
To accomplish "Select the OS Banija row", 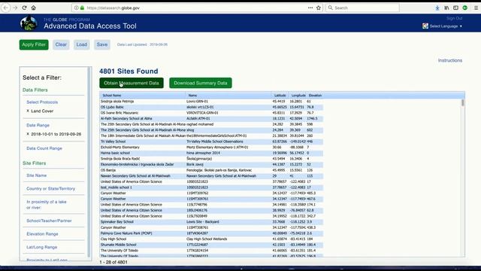I will [x=211, y=170].
